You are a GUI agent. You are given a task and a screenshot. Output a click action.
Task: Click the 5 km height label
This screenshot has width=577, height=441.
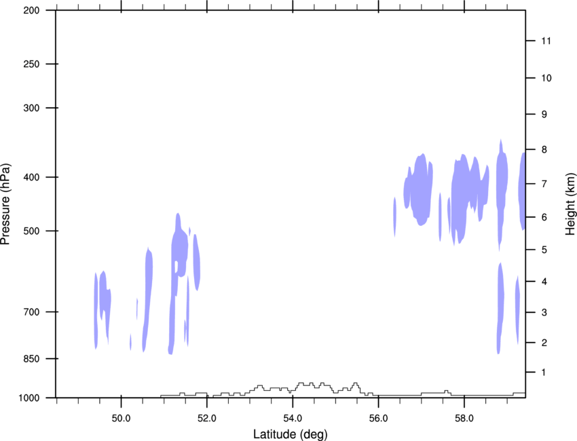point(544,250)
